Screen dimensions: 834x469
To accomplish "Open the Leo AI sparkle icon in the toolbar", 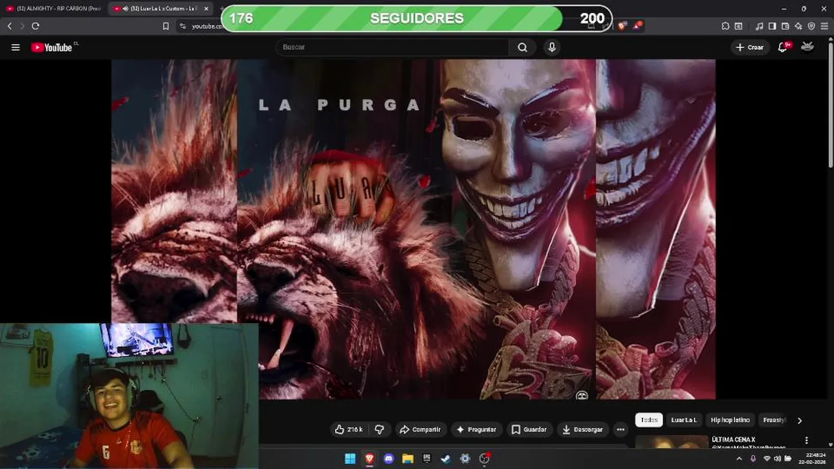I will 798,26.
